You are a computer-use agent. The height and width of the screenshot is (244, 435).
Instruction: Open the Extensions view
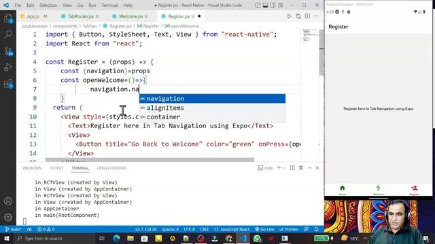tap(8, 83)
